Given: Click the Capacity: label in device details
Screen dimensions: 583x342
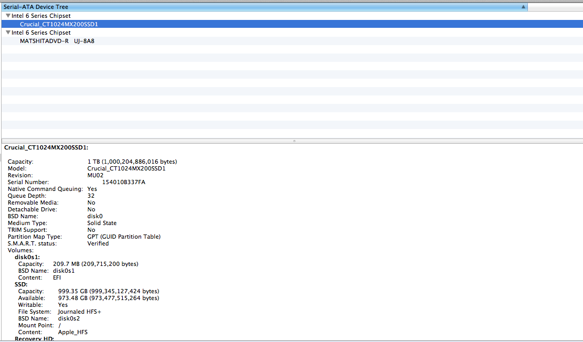Looking at the screenshot, I should (20, 162).
